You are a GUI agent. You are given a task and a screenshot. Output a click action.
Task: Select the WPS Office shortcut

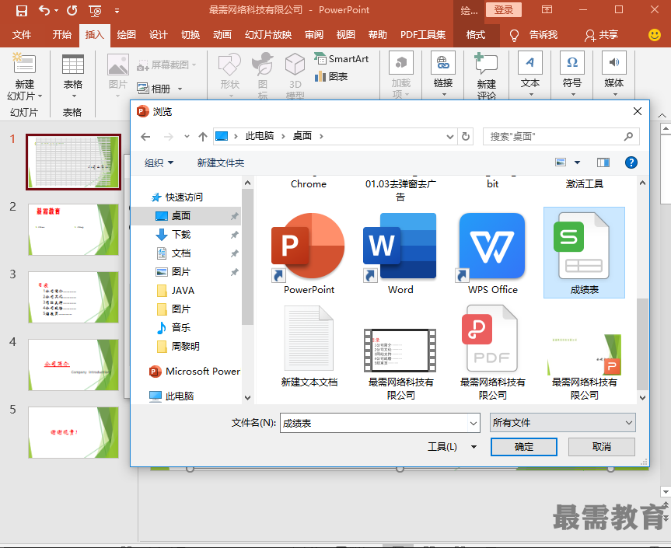point(492,253)
